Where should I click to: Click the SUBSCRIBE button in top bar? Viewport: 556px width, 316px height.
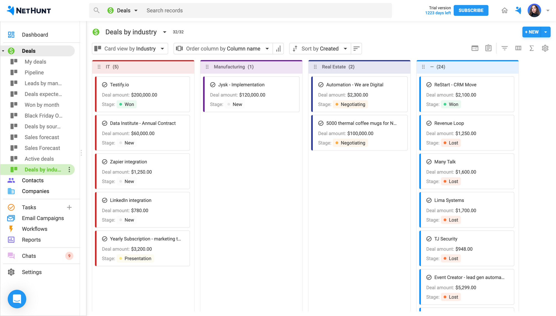pos(471,10)
